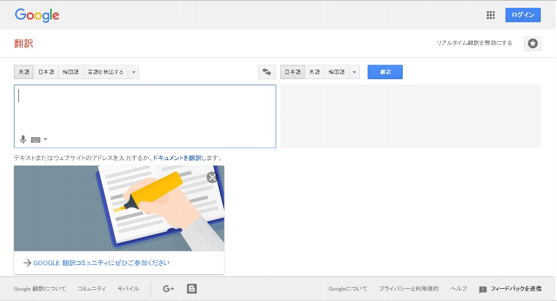The height and width of the screenshot is (301, 557).
Task: Disable realtime translation link
Action: tap(474, 43)
